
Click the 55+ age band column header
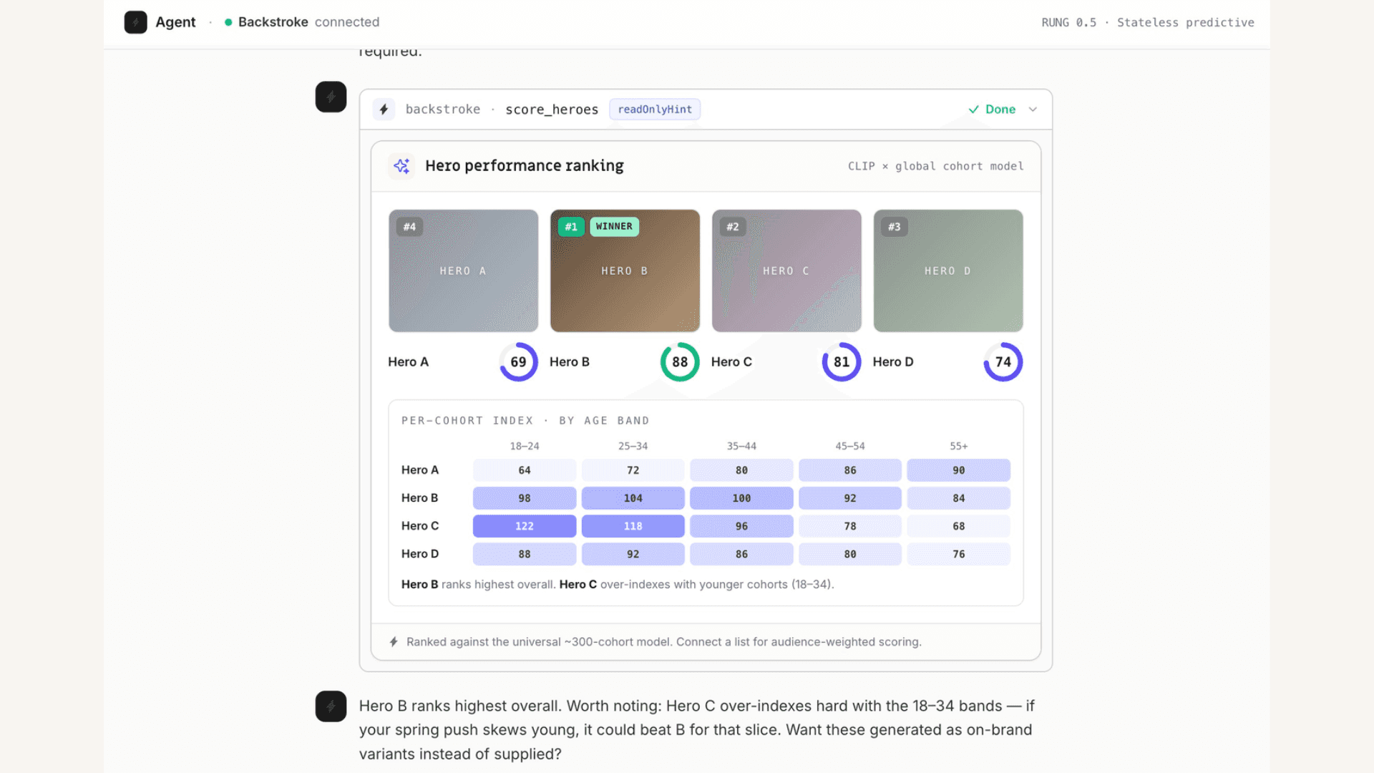point(959,446)
